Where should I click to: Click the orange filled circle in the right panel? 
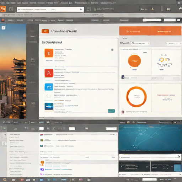point(134,61)
